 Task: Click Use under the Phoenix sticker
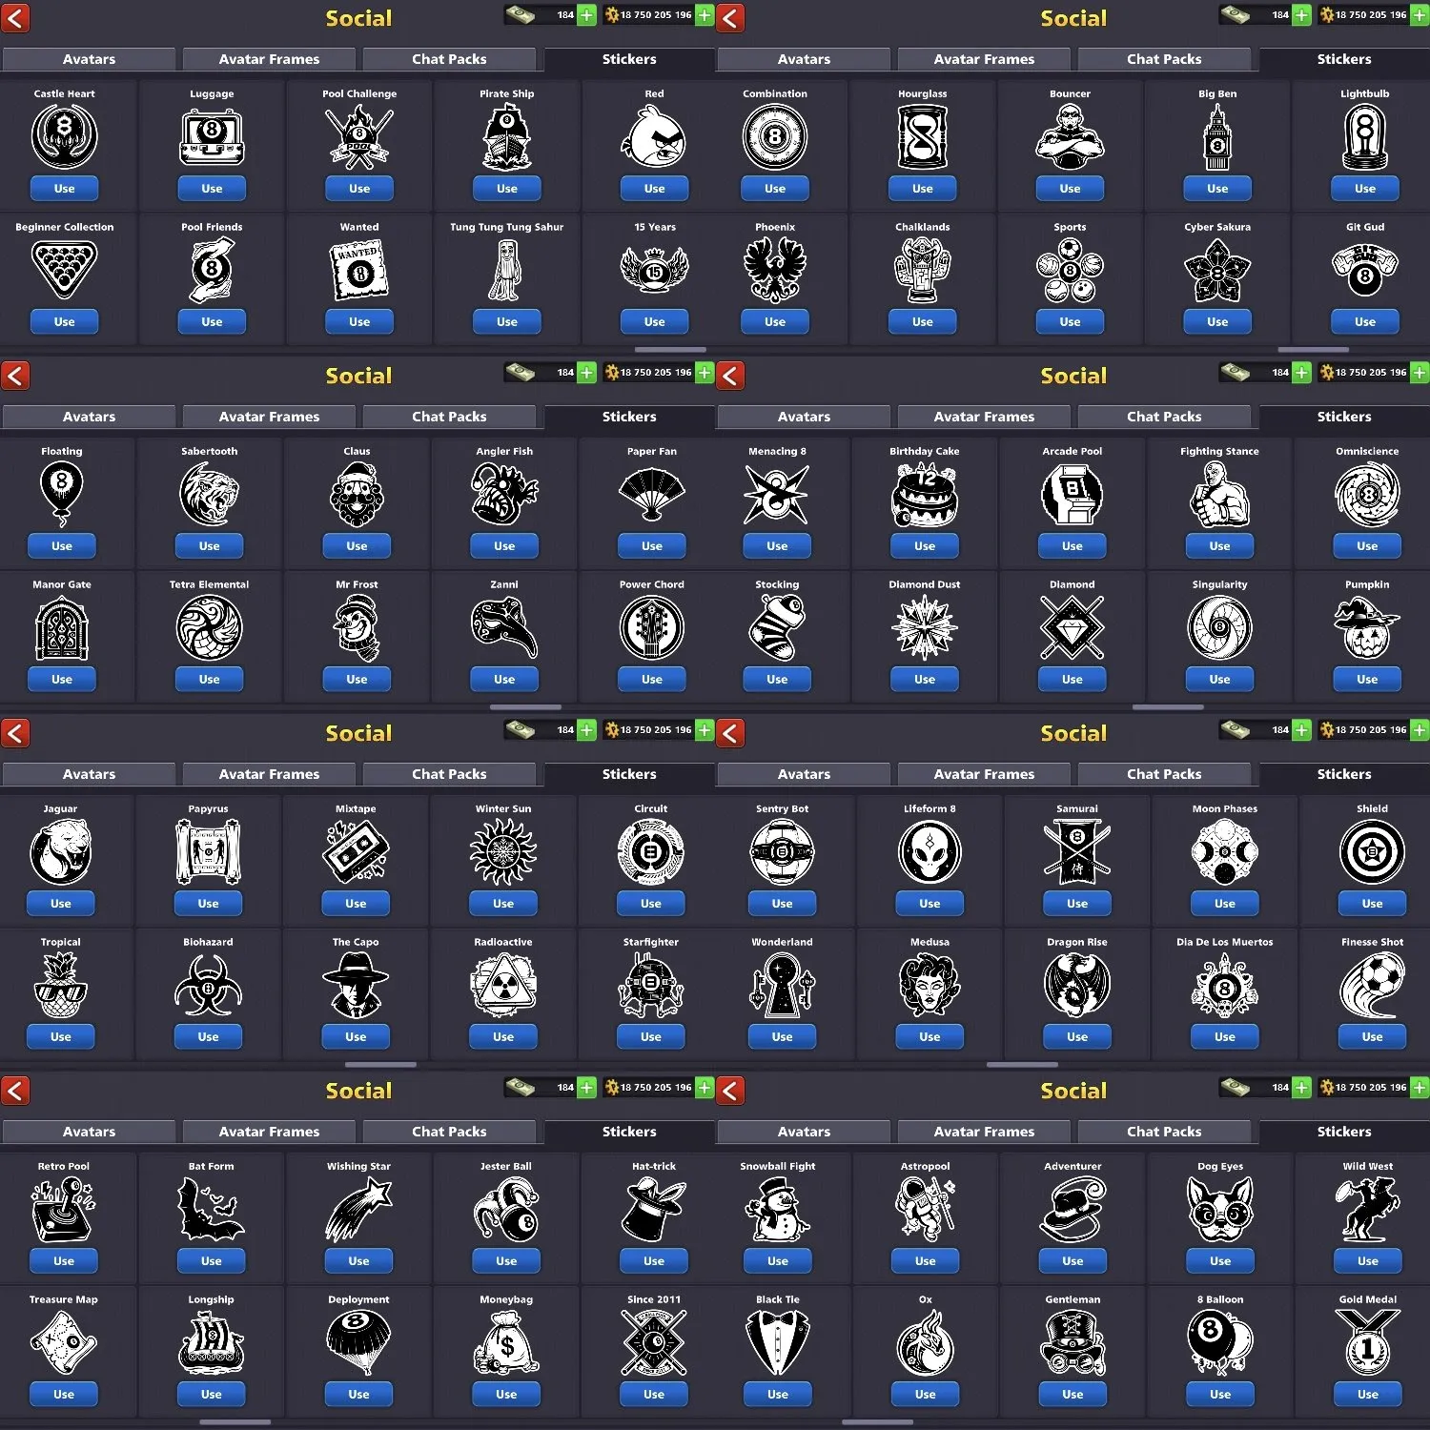[x=775, y=322]
